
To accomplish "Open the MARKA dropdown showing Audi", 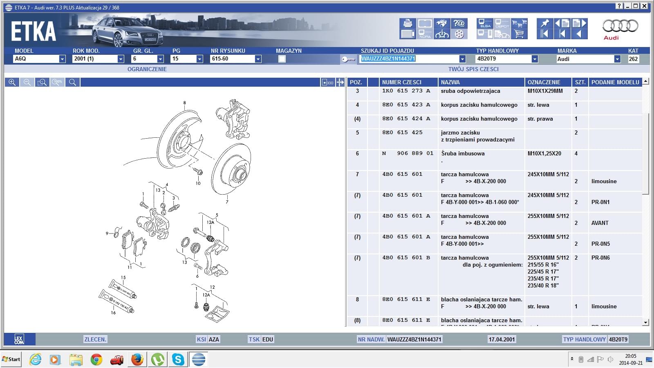I will click(x=617, y=59).
